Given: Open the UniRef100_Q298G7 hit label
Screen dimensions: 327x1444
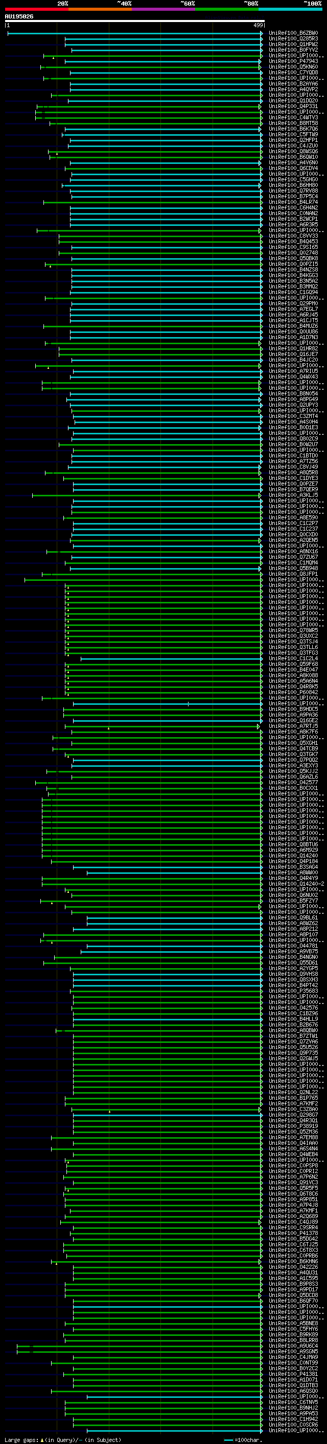Looking at the screenshot, I should 293,1115.
